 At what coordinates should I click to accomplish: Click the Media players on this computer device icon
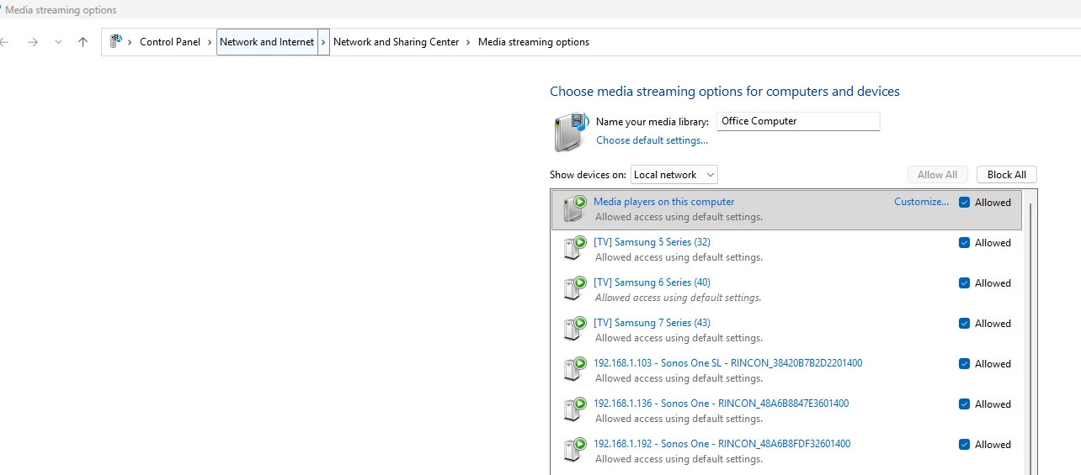tap(575, 208)
